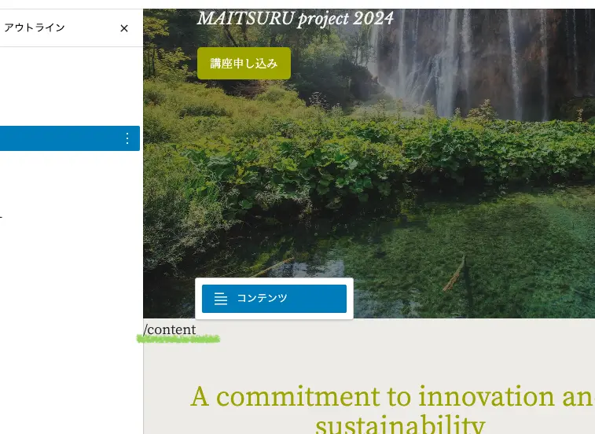Click the アウトライン panel title
595x434 pixels.
(35, 28)
